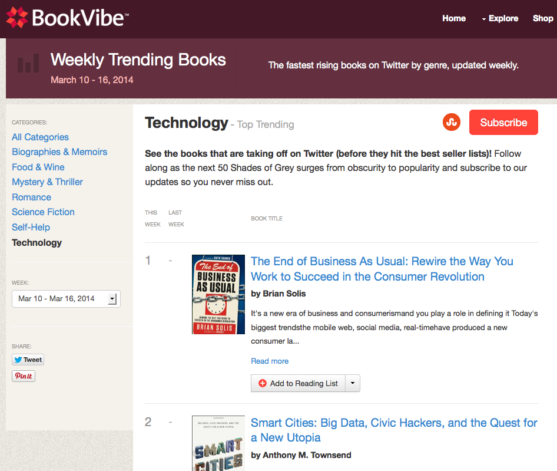Click the Subscribe button

(x=503, y=123)
